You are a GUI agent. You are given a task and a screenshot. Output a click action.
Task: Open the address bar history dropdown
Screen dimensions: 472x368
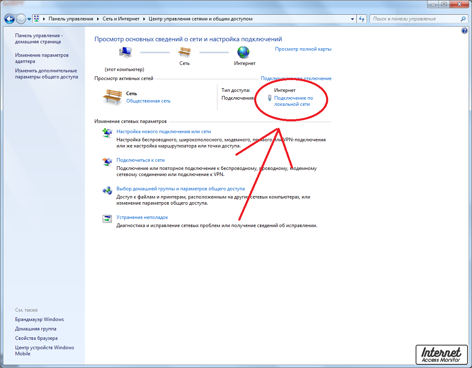click(352, 19)
